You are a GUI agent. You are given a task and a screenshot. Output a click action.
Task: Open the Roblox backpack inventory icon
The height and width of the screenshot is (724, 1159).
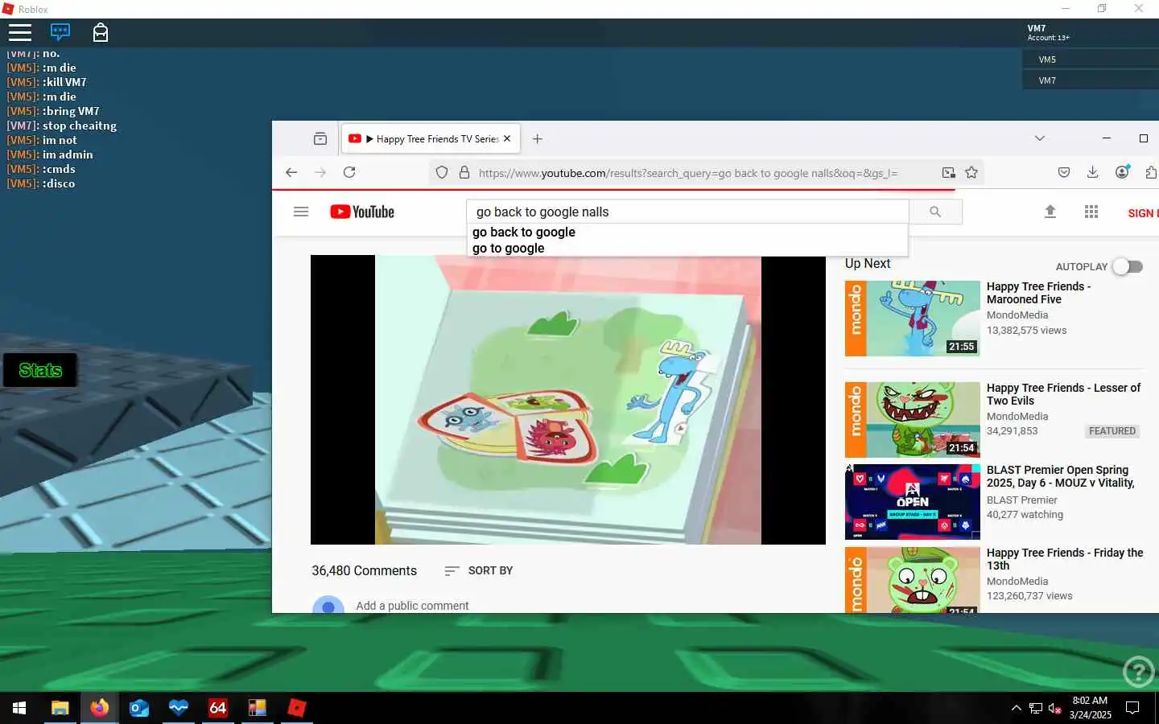tap(101, 32)
